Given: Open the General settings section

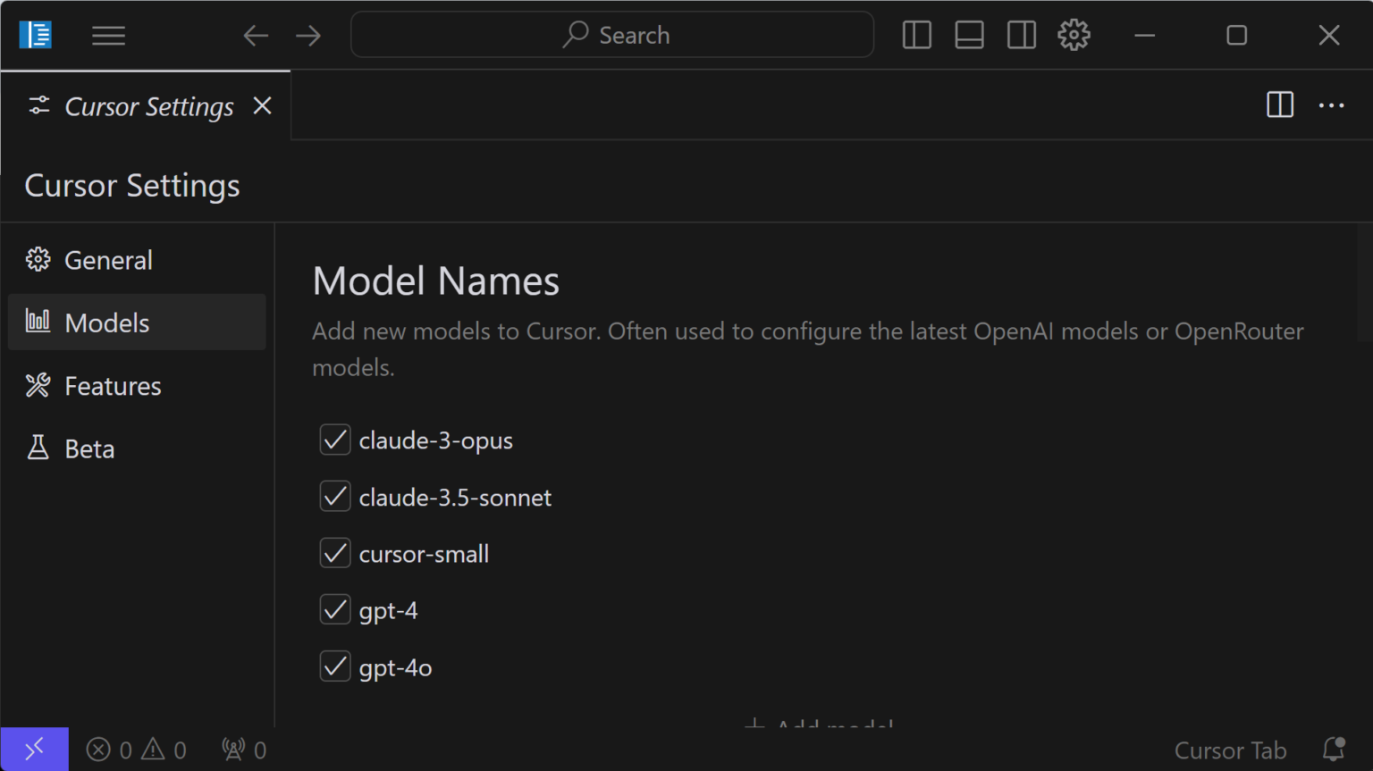Looking at the screenshot, I should pyautogui.click(x=137, y=260).
